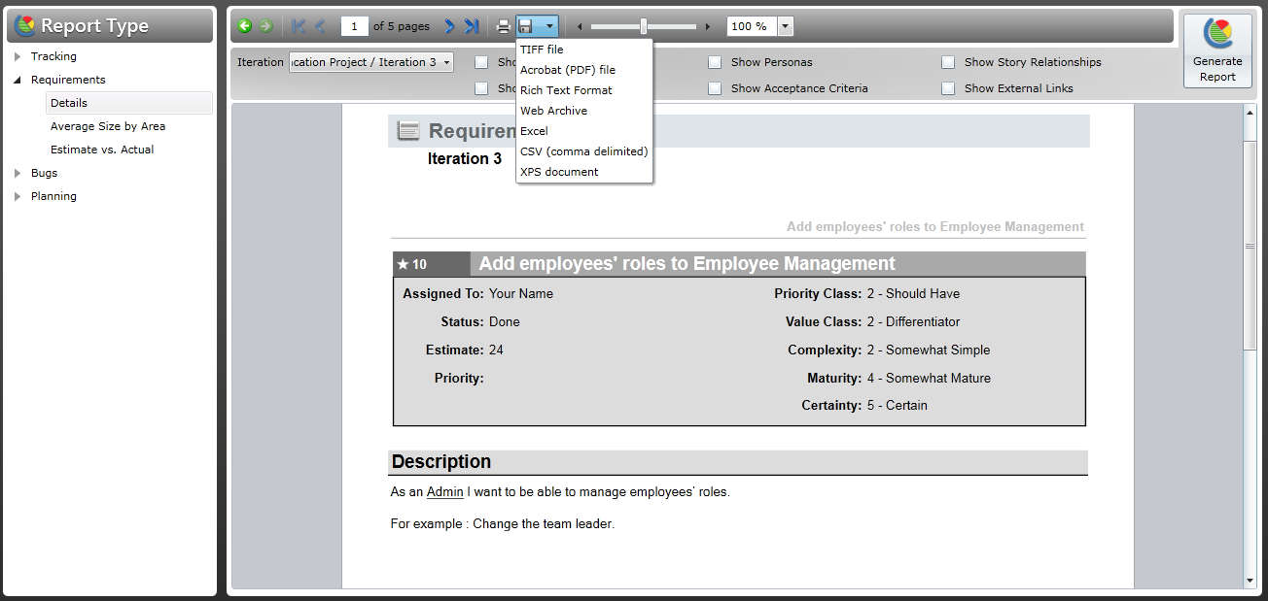Open the 100 % zoom dropdown
This screenshot has height=601, width=1268.
pos(786,26)
